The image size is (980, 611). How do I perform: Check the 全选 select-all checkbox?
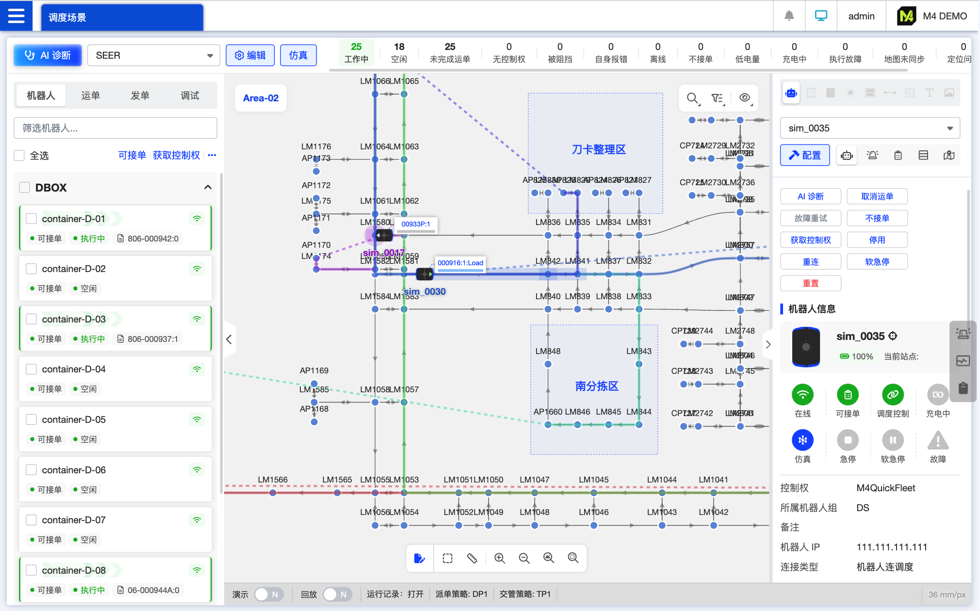pos(19,156)
